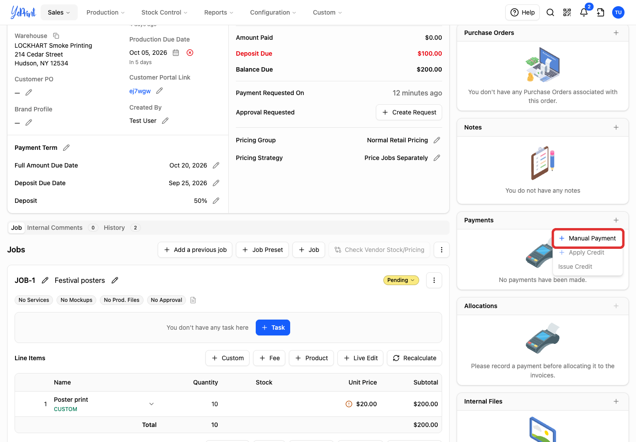Viewport: 636px width, 442px height.
Task: Open JOB-1 more options menu
Action: tap(434, 280)
